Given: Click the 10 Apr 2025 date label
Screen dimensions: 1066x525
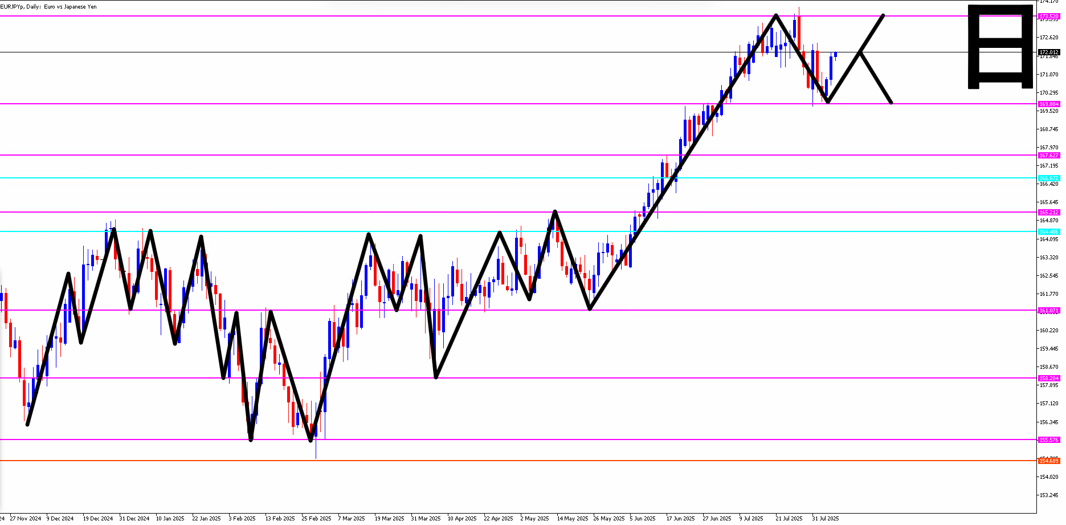Looking at the screenshot, I should coord(462,518).
